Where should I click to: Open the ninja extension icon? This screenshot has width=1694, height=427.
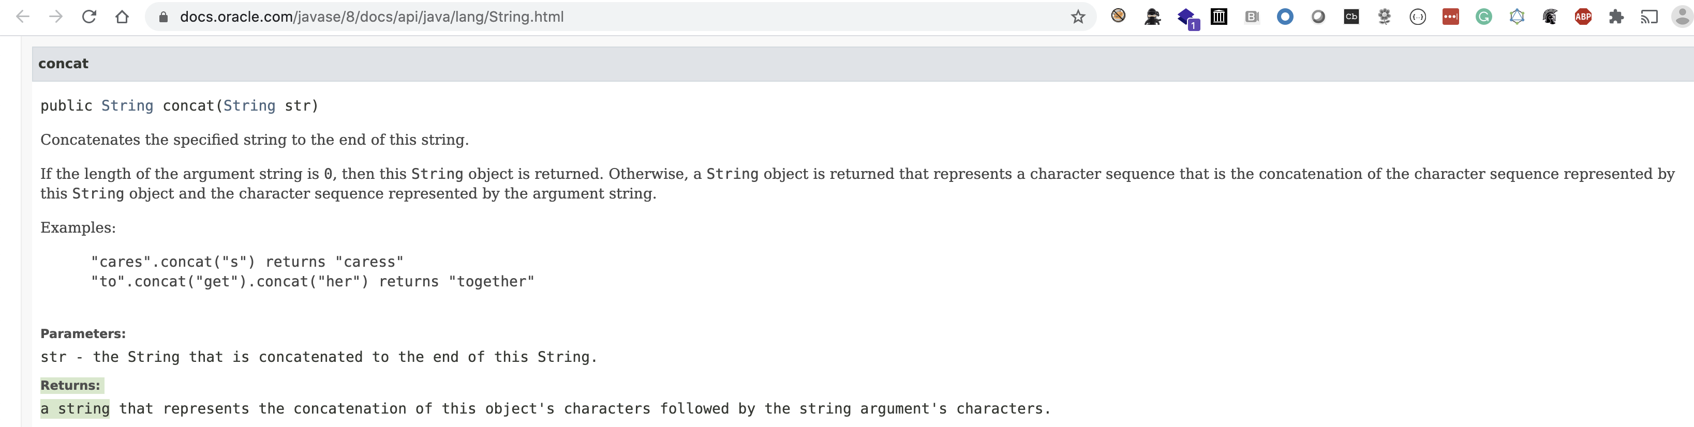tap(1152, 17)
